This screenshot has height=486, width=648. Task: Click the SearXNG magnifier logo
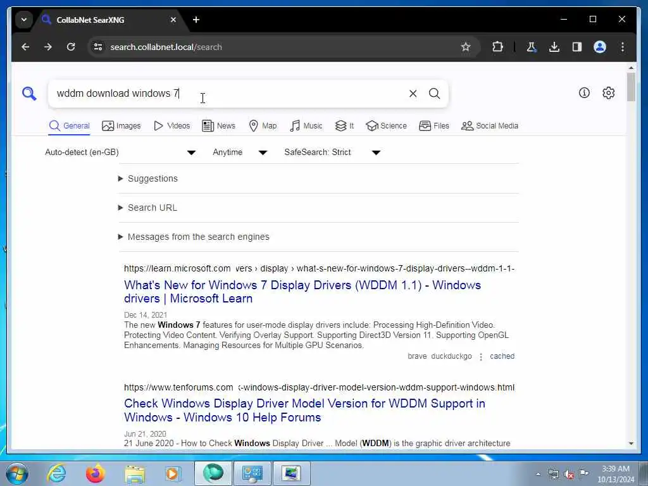coord(29,94)
